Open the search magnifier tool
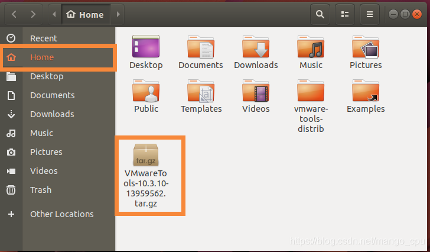 [320, 14]
